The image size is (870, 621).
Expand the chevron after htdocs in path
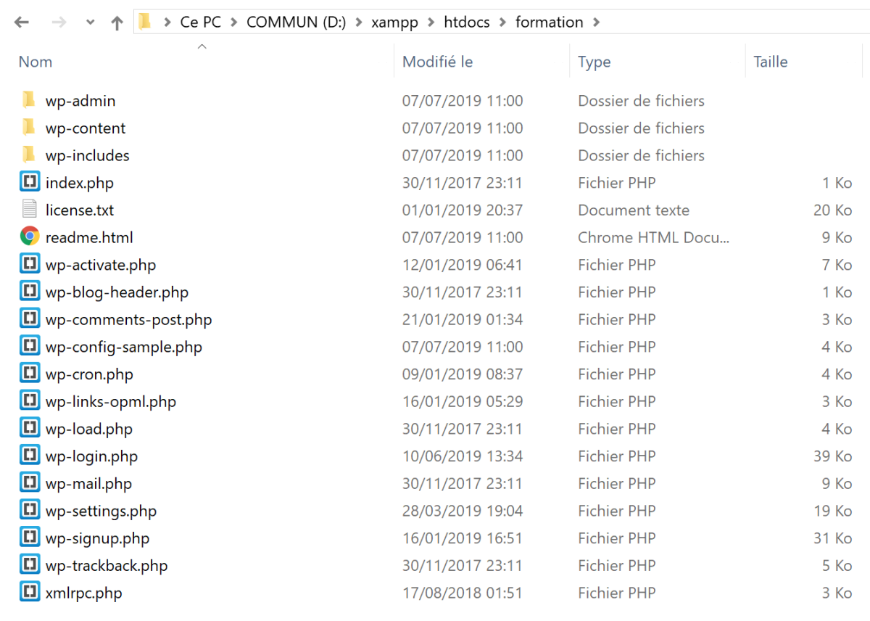pyautogui.click(x=502, y=22)
